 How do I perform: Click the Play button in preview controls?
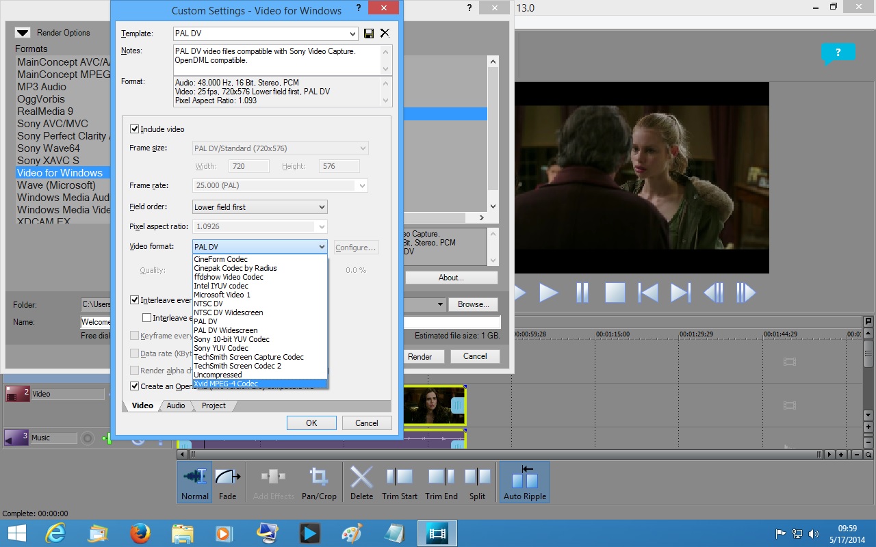coord(548,293)
